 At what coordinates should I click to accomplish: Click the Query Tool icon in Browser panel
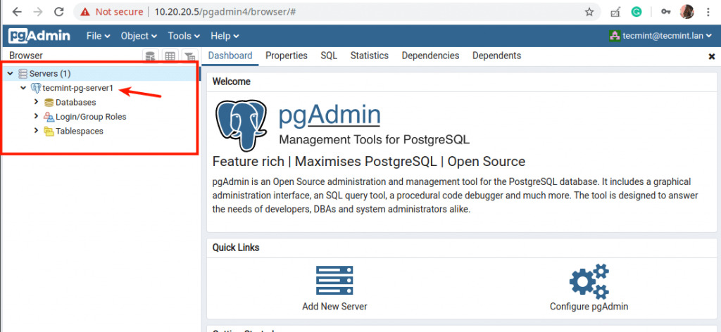(x=151, y=56)
